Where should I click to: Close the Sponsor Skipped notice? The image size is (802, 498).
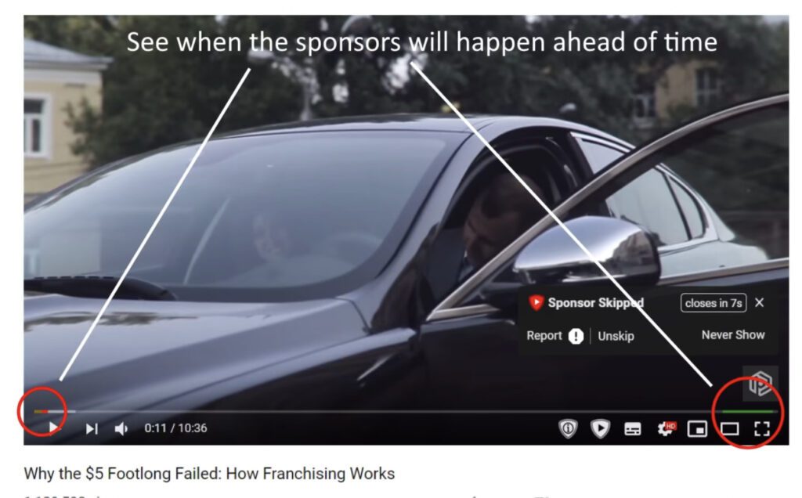tap(760, 303)
